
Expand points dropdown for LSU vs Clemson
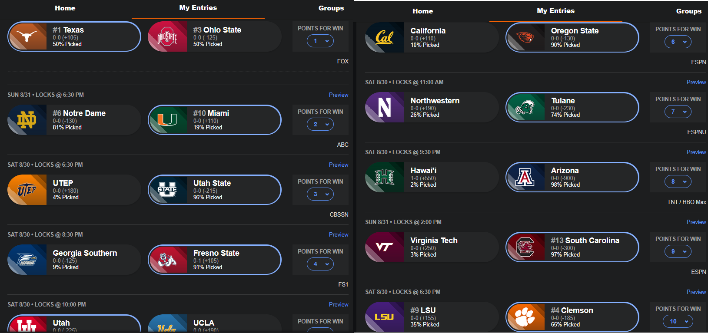pyautogui.click(x=678, y=321)
